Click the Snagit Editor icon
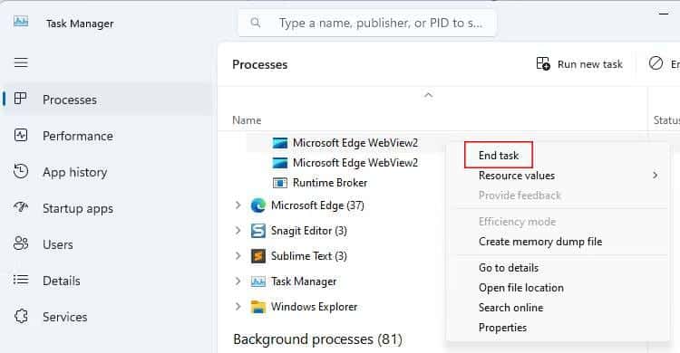The image size is (680, 353). coord(258,231)
